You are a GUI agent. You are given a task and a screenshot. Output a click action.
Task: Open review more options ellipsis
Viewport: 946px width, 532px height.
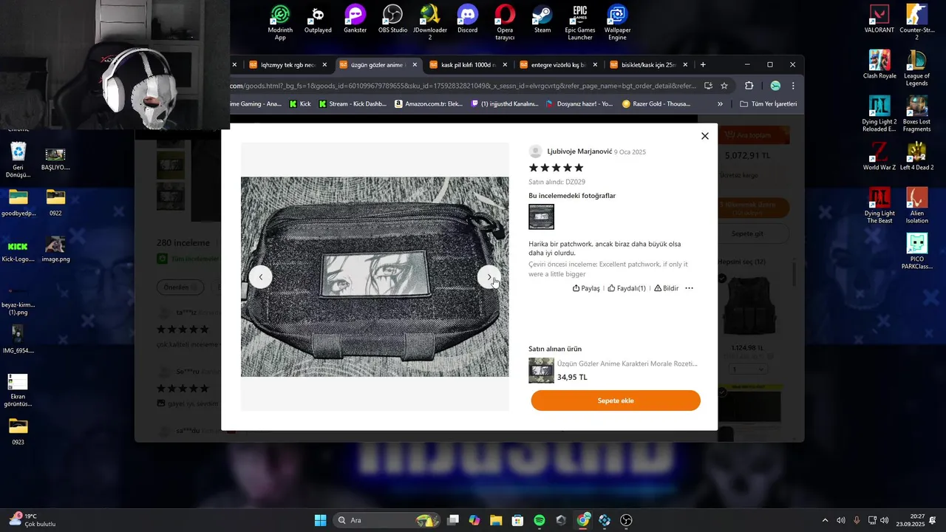(x=689, y=288)
